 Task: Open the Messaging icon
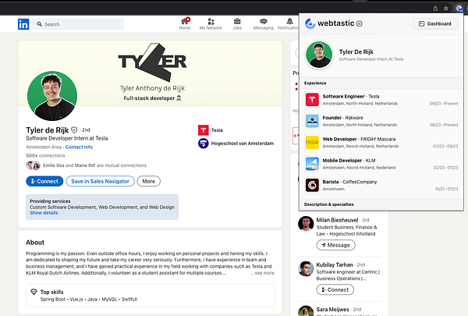coord(264,23)
